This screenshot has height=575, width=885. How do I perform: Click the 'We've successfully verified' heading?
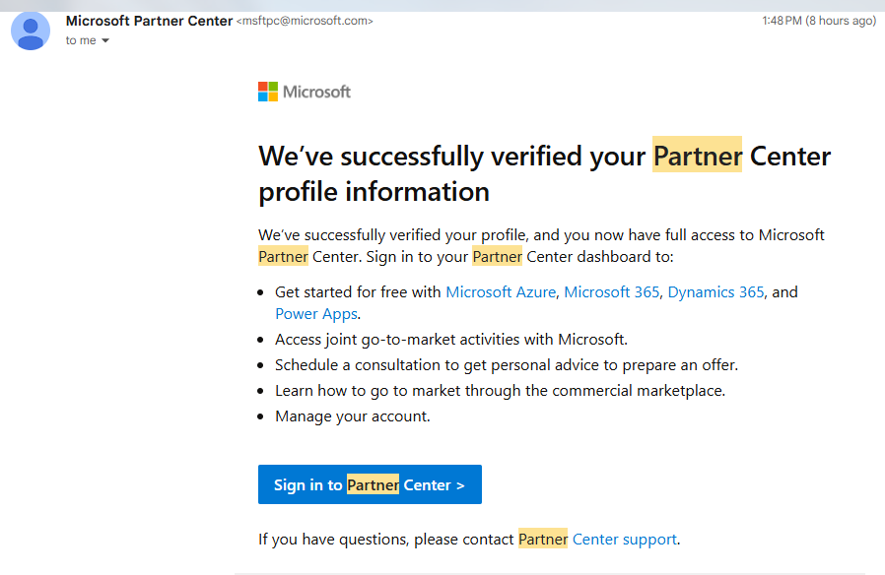(x=544, y=173)
